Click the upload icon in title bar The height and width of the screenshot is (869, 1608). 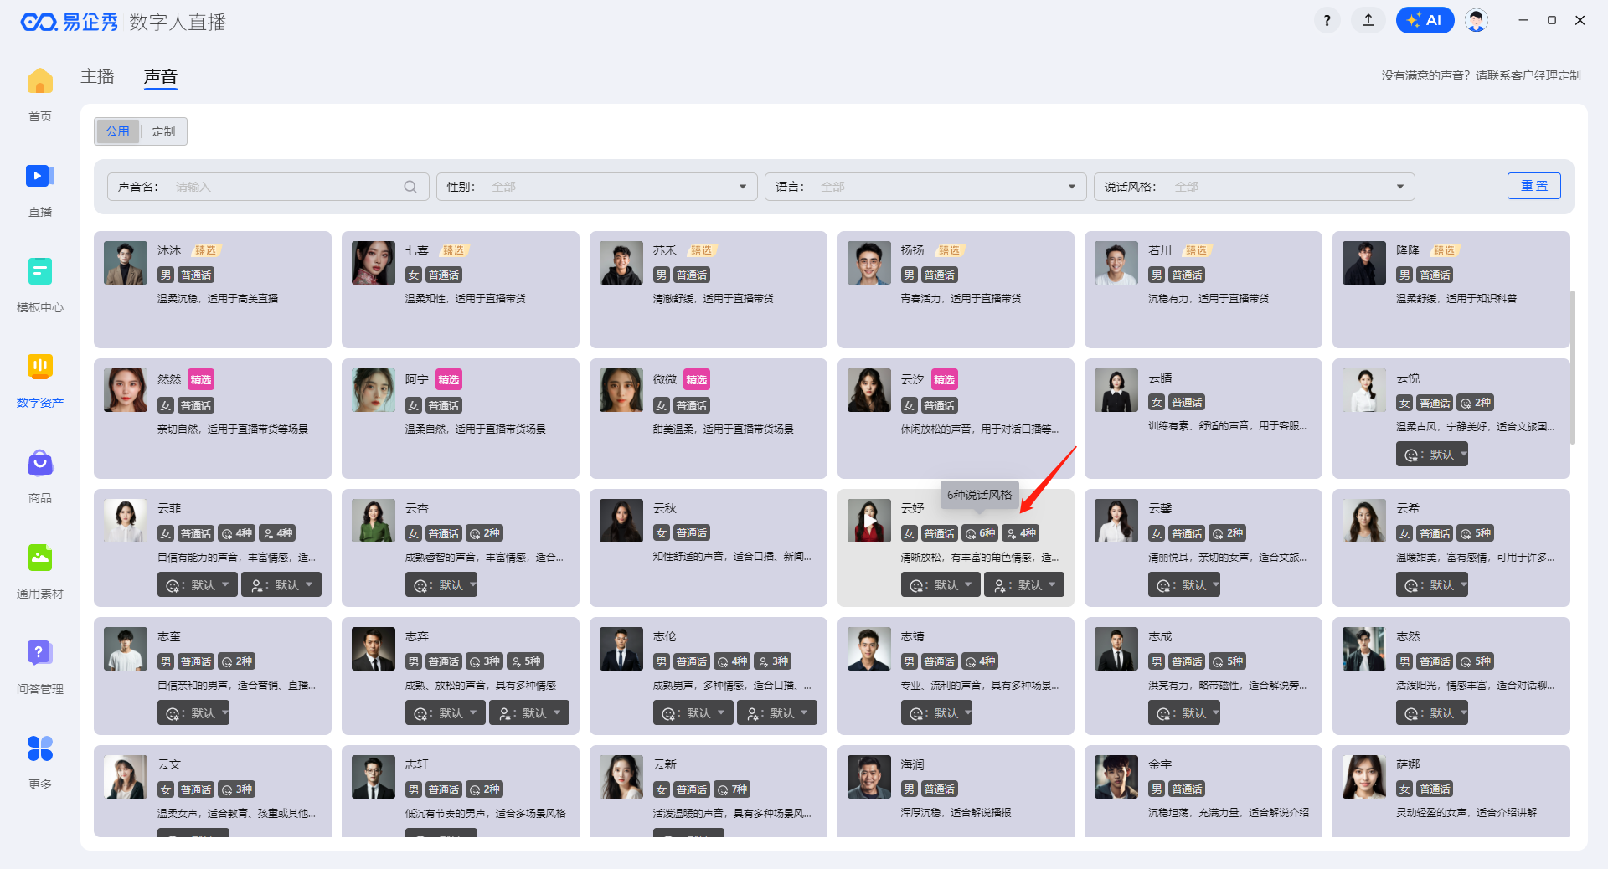click(1368, 20)
